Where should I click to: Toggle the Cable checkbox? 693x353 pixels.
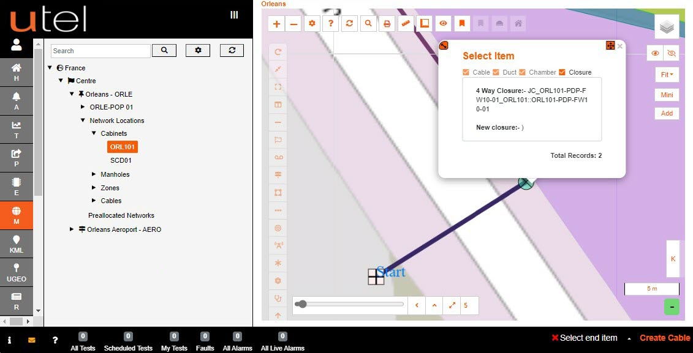coord(466,72)
